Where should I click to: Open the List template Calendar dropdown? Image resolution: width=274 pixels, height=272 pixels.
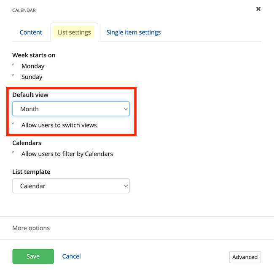click(71, 186)
